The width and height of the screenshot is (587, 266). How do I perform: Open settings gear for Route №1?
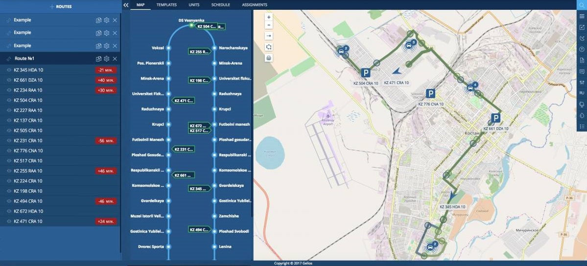[106, 59]
